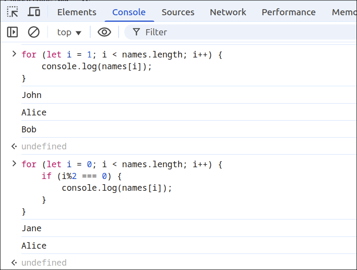Image resolution: width=357 pixels, height=270 pixels.
Task: Expand the first for loop console entry
Action: tap(14, 54)
